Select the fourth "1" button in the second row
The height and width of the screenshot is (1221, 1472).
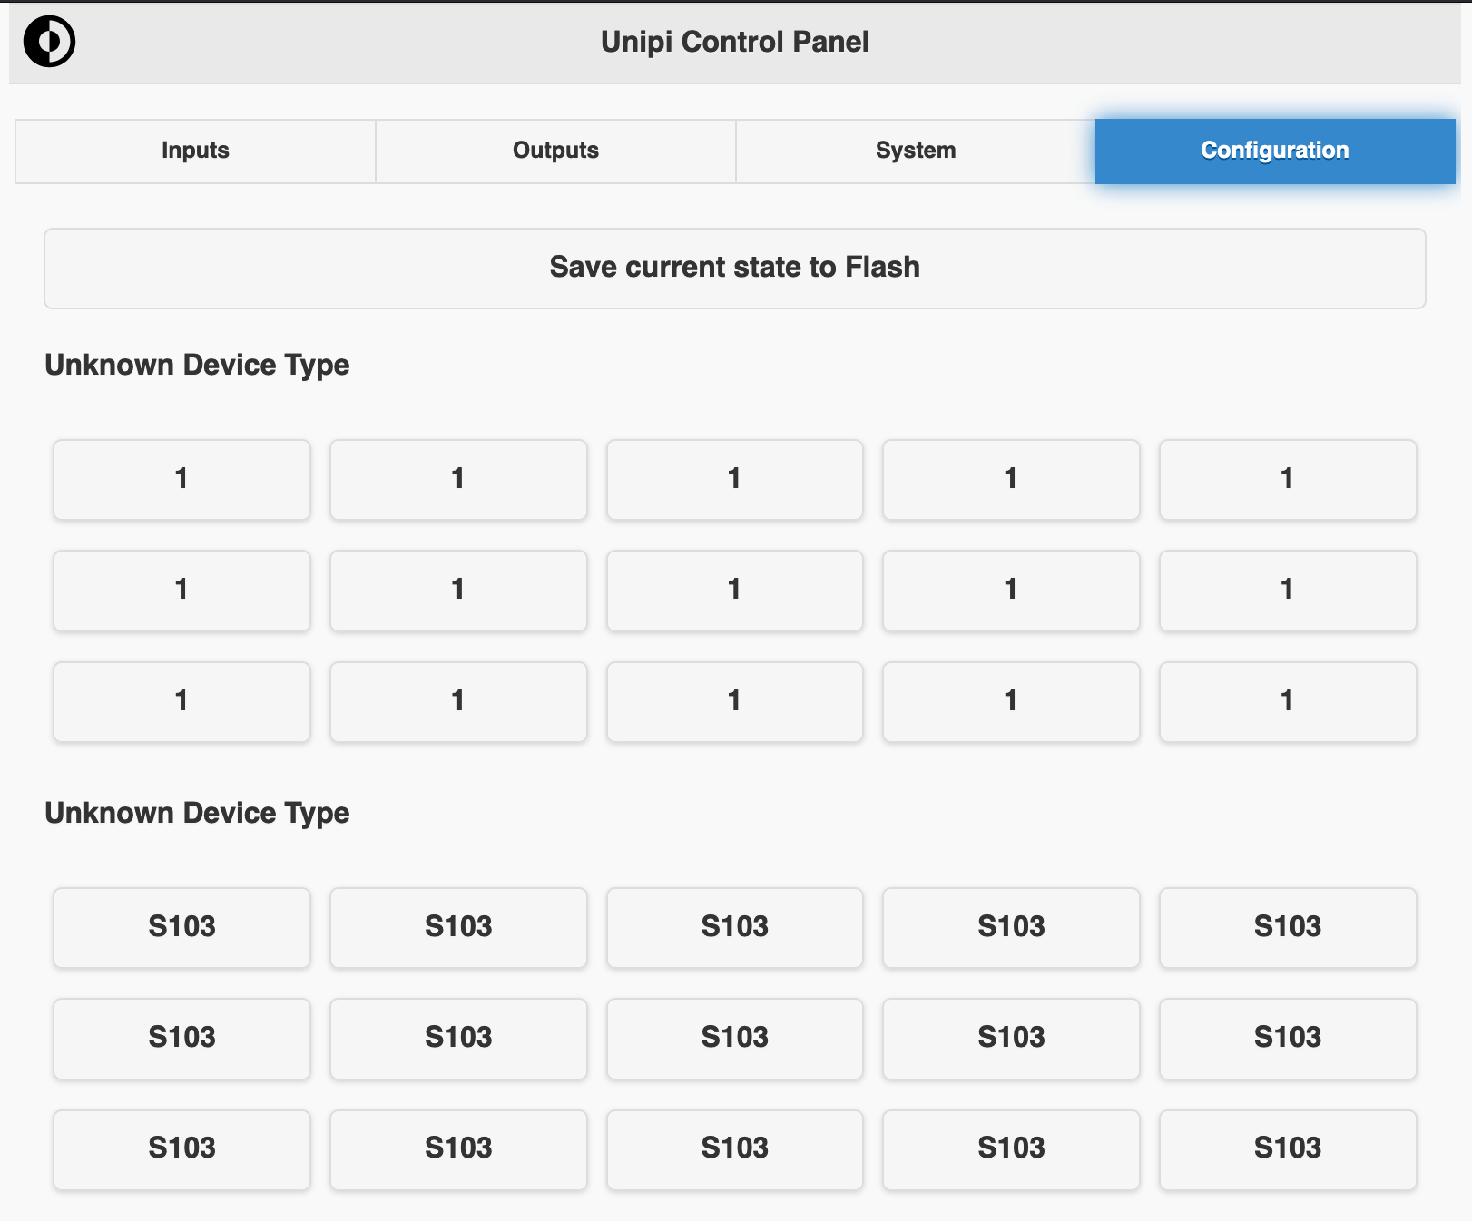pos(1010,590)
